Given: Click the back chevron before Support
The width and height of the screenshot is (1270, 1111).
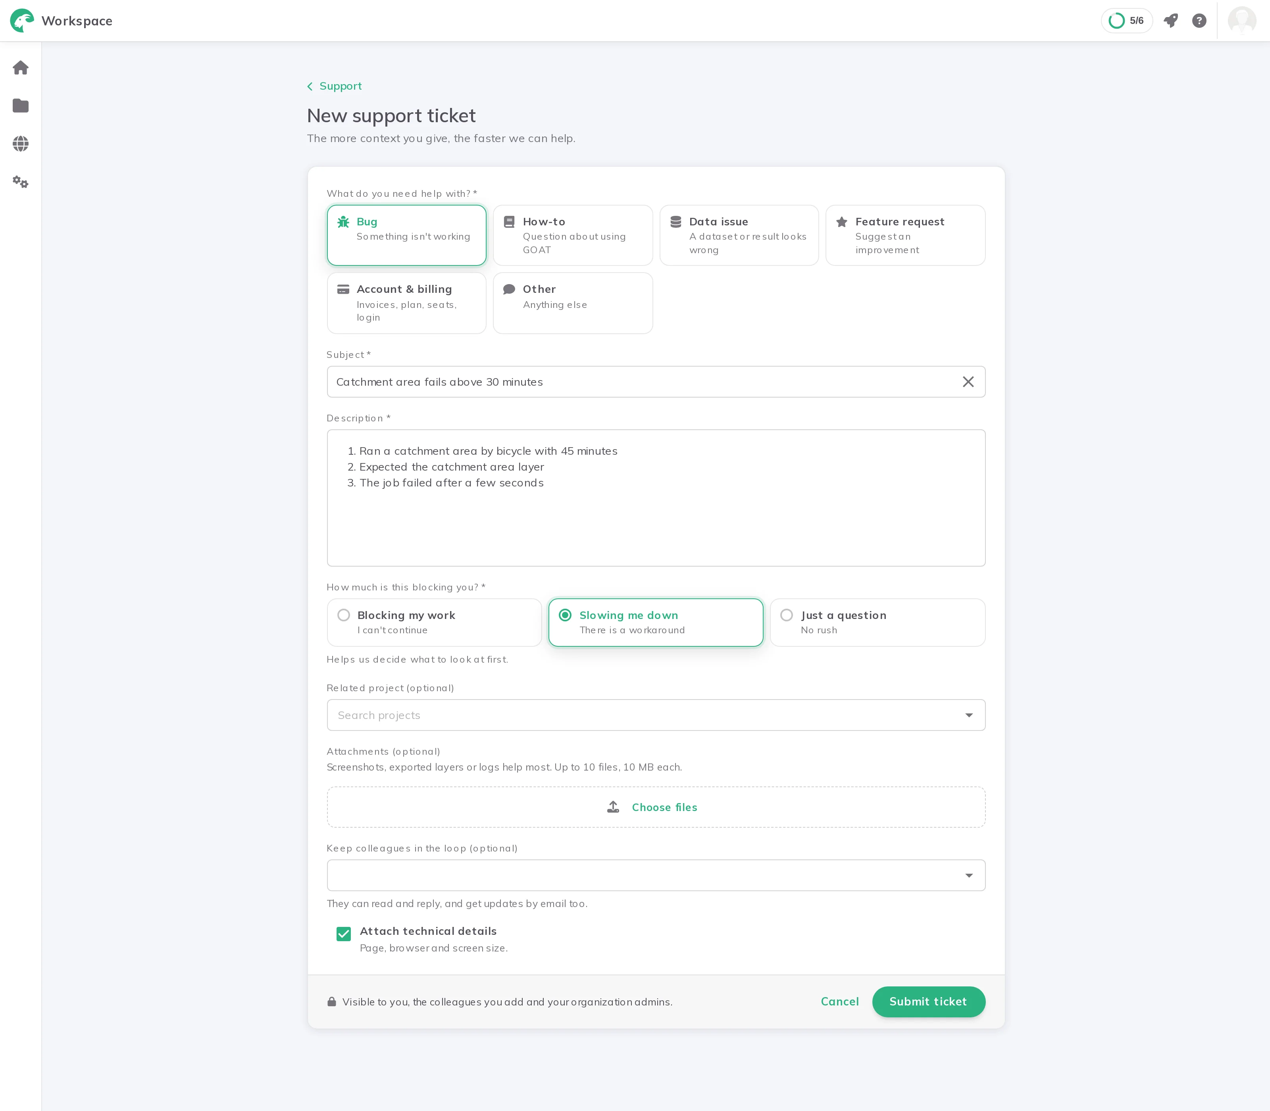Looking at the screenshot, I should pos(310,87).
